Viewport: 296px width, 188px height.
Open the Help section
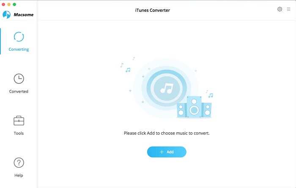pos(19,167)
